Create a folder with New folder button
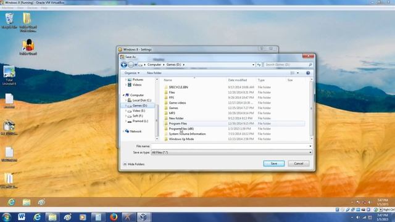Image resolution: width=395 pixels, height=222 pixels. pos(154,73)
